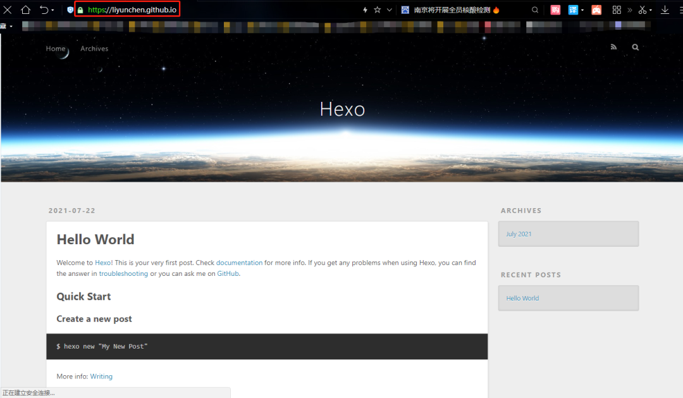Open the GitHub link in the post

[x=228, y=273]
